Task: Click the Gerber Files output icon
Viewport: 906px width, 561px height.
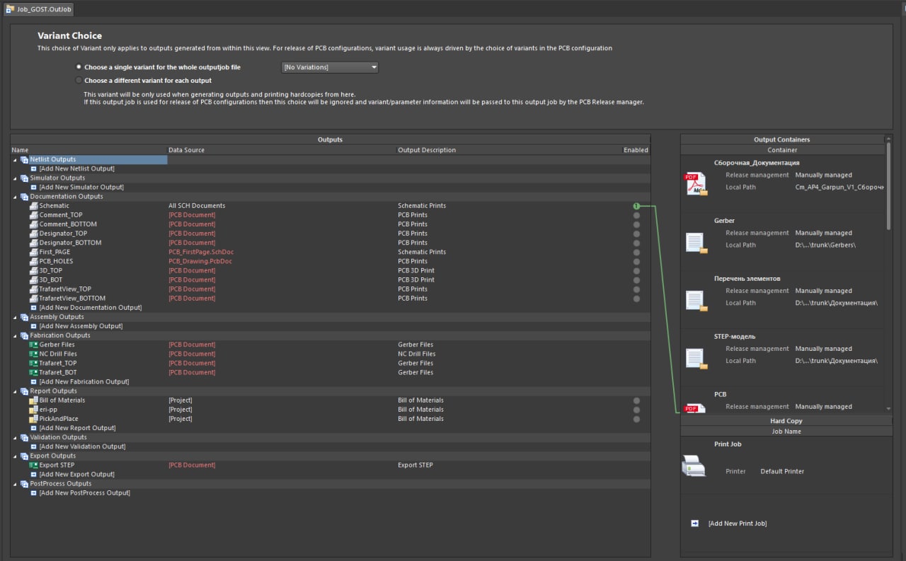Action: pyautogui.click(x=33, y=345)
